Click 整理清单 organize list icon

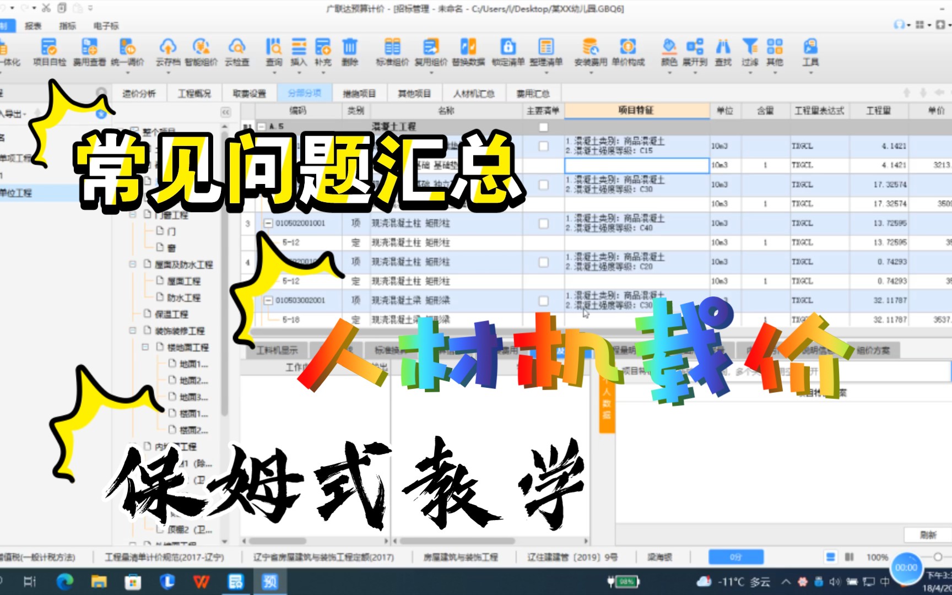click(x=546, y=47)
